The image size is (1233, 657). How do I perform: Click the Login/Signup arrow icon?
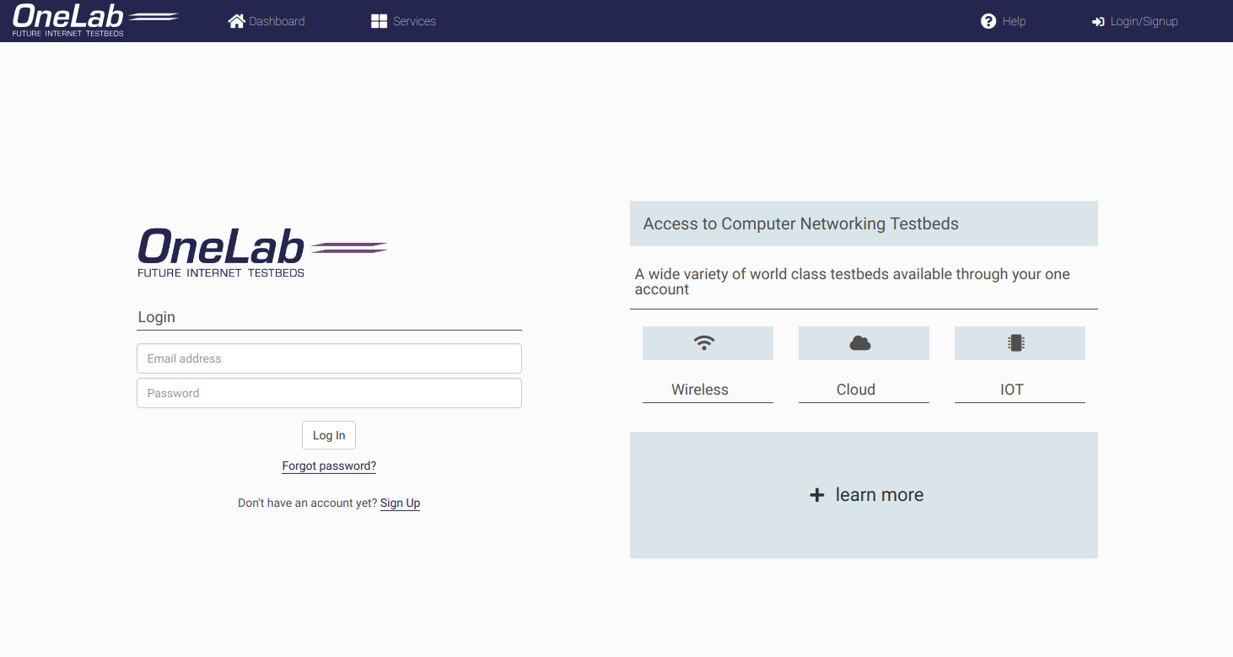[x=1098, y=22]
